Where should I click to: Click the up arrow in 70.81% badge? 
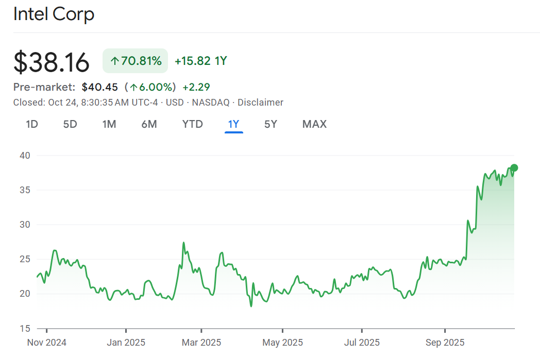115,61
